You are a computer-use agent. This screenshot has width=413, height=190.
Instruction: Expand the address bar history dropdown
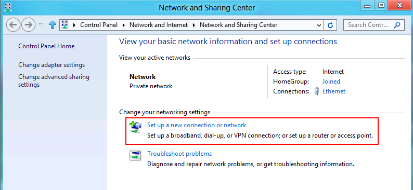coord(319,25)
